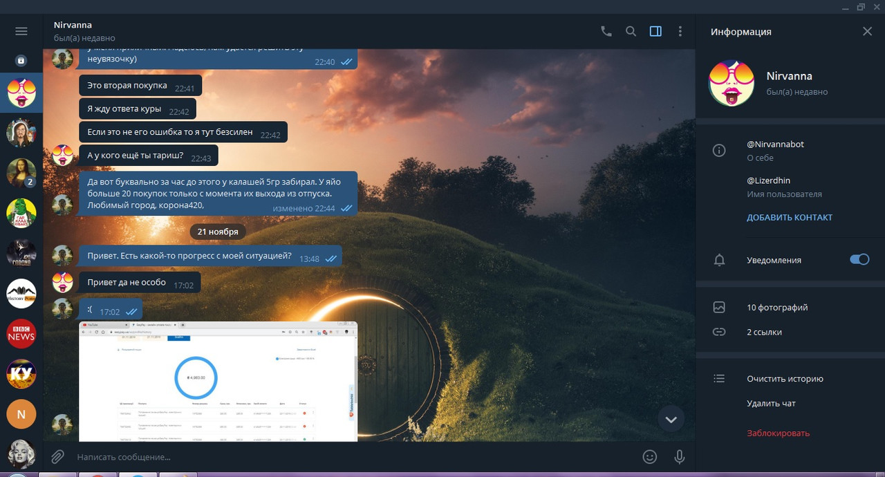Click the long message about калашей 5гр
Screen dimensions: 885x477
coord(218,194)
